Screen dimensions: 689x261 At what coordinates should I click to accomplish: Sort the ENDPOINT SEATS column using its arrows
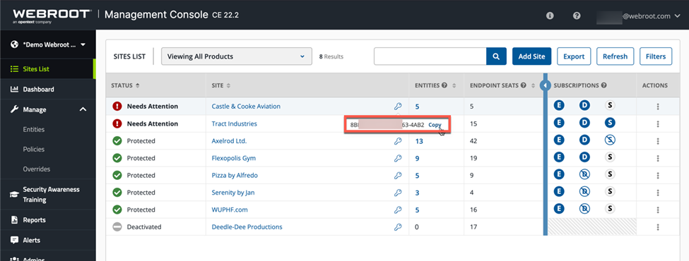(x=533, y=85)
